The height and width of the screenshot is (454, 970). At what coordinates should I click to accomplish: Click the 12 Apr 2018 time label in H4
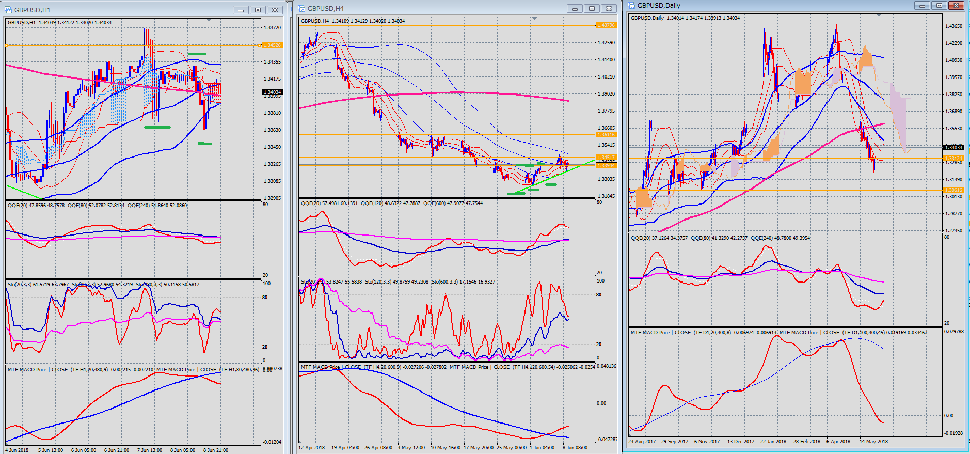312,448
